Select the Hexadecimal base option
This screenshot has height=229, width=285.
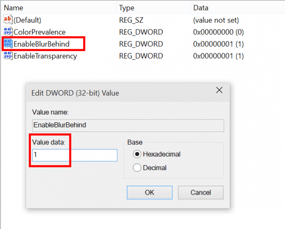click(x=137, y=154)
